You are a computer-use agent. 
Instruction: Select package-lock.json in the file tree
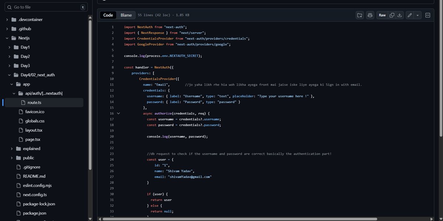pyautogui.click(x=39, y=204)
